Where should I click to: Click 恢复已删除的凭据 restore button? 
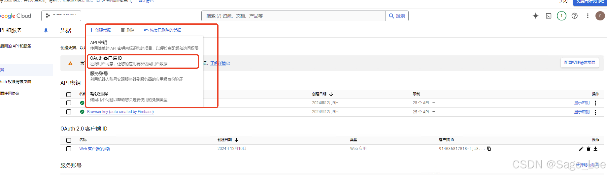[162, 30]
